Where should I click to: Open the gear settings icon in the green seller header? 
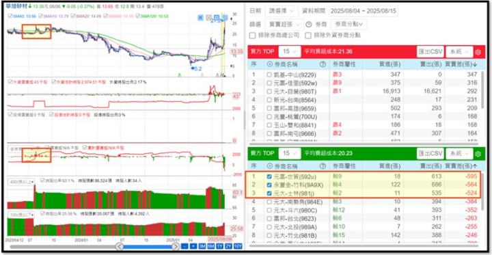478,154
